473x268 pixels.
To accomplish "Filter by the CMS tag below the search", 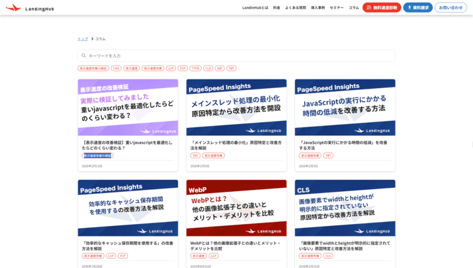I will 116,68.
